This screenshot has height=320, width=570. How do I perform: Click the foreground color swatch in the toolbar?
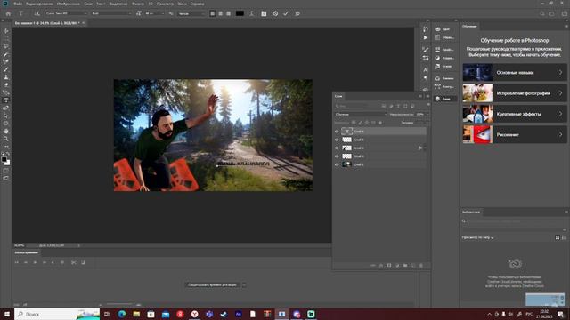(4, 159)
